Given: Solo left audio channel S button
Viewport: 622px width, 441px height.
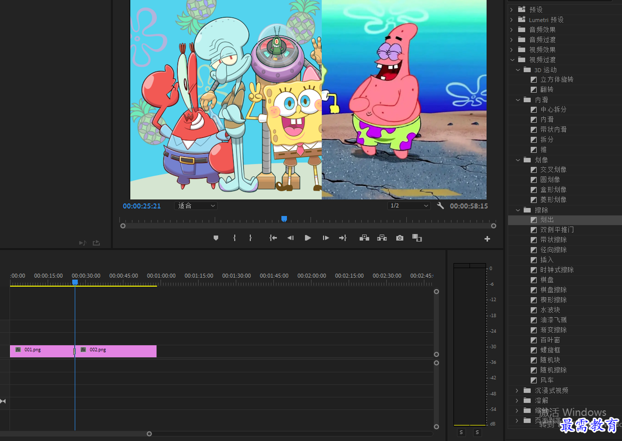Looking at the screenshot, I should [461, 432].
